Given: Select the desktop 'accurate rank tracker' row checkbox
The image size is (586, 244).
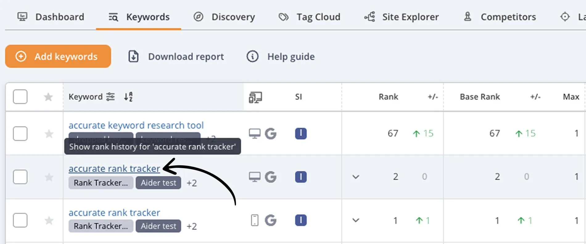Looking at the screenshot, I should tap(20, 177).
